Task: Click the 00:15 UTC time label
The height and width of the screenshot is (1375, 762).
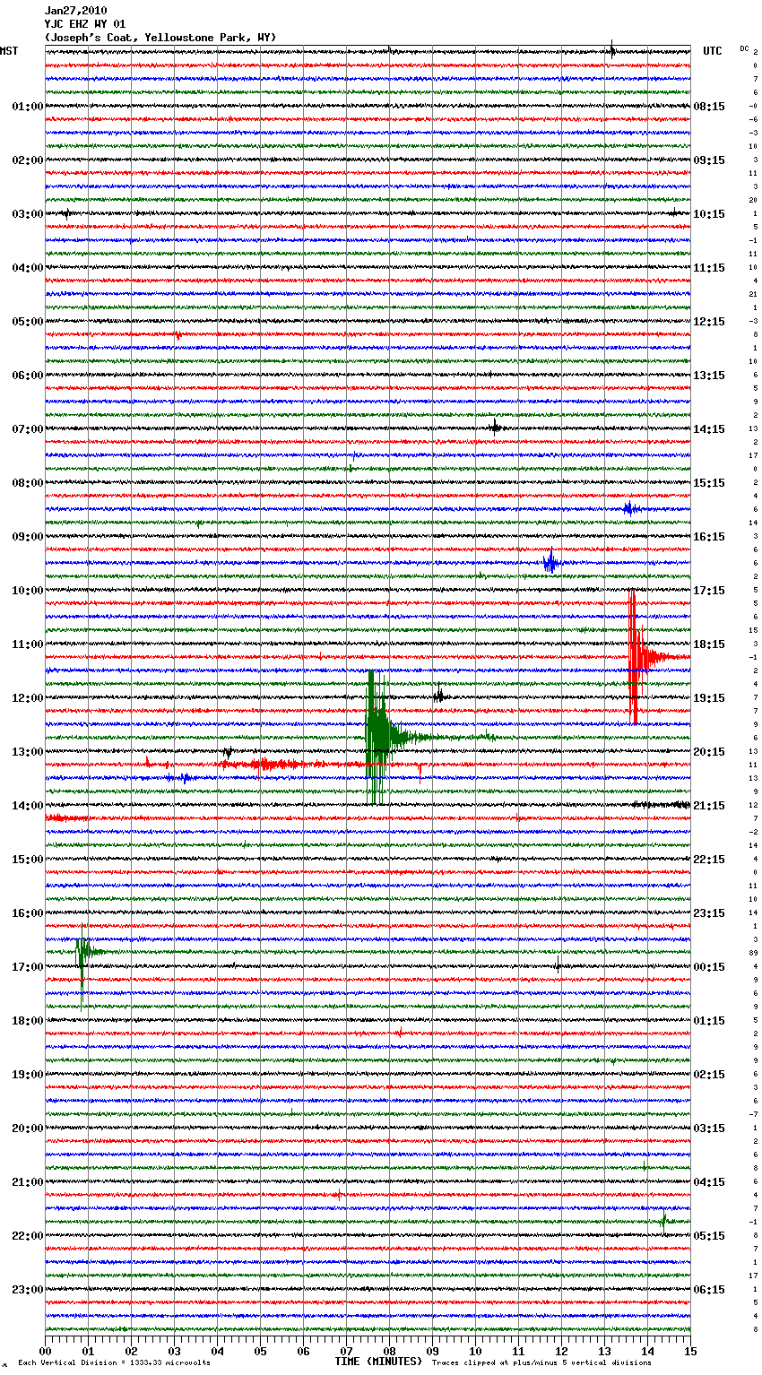Action: tap(709, 967)
